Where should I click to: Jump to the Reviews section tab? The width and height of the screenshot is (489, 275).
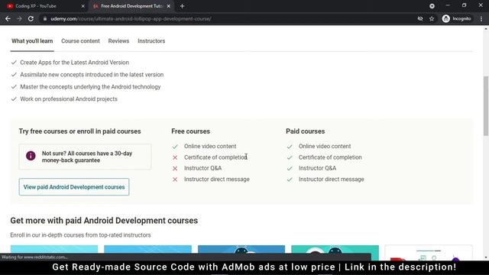[118, 40]
